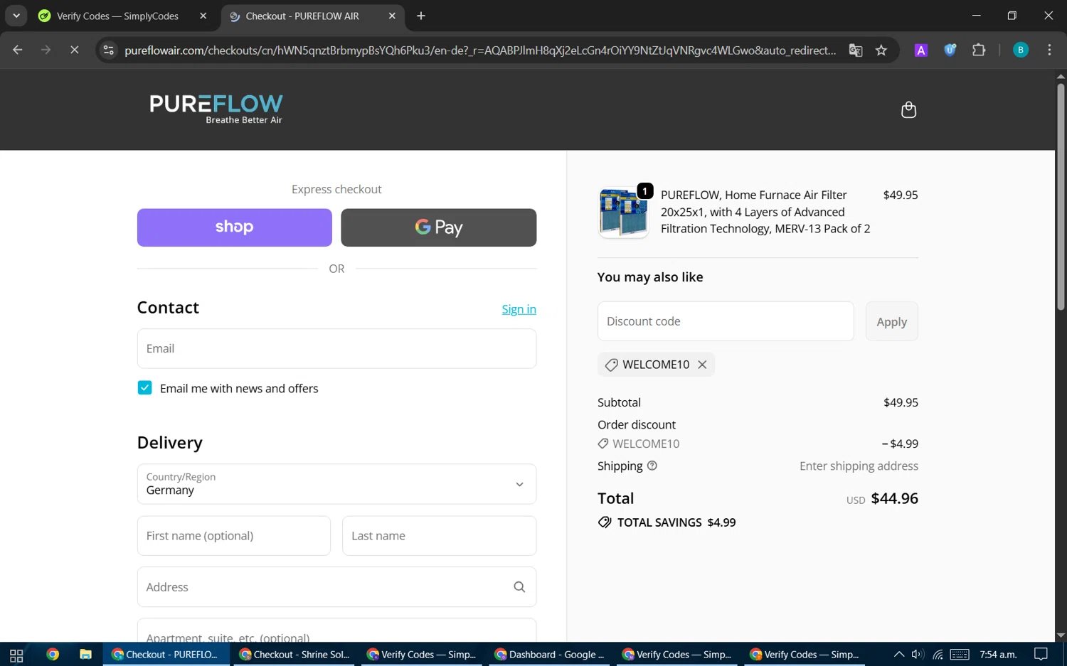This screenshot has width=1067, height=666.
Task: Switch to Checkout - Shrine Sol... taskbar window
Action: pos(294,655)
